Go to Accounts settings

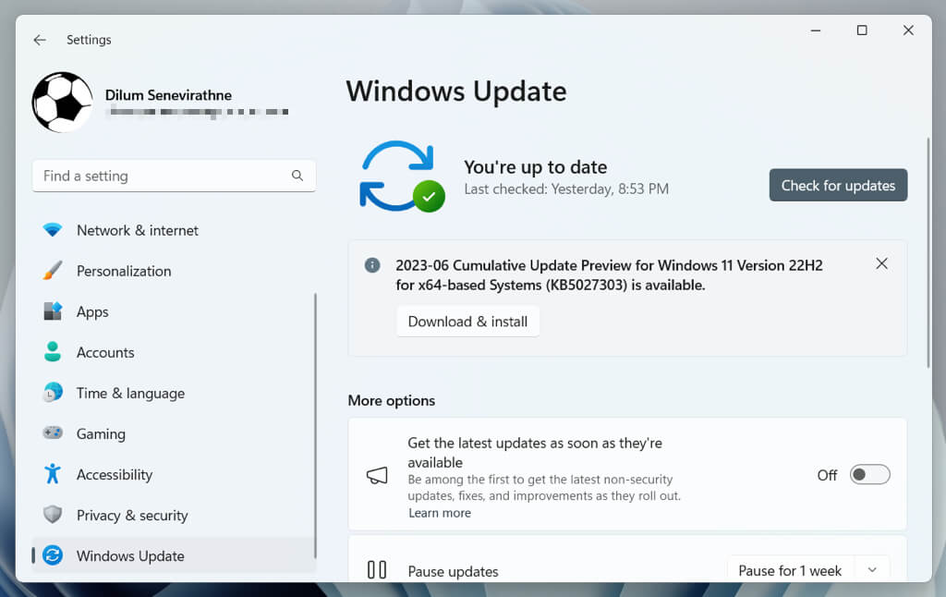coord(174,352)
